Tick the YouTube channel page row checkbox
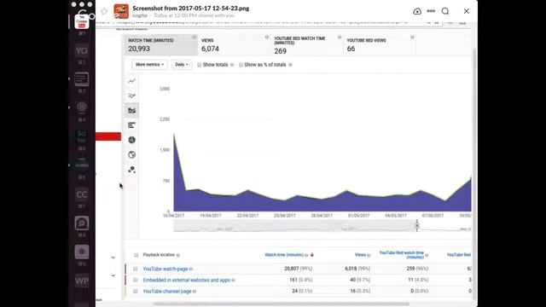The width and height of the screenshot is (546, 307). 135,291
